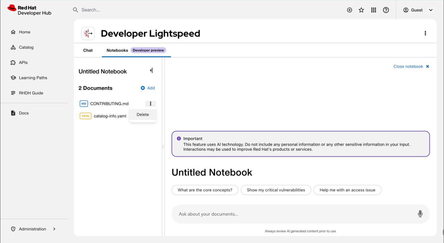Click the "2 Documents" heading
Screen dimensions: 444x243
(x=95, y=88)
